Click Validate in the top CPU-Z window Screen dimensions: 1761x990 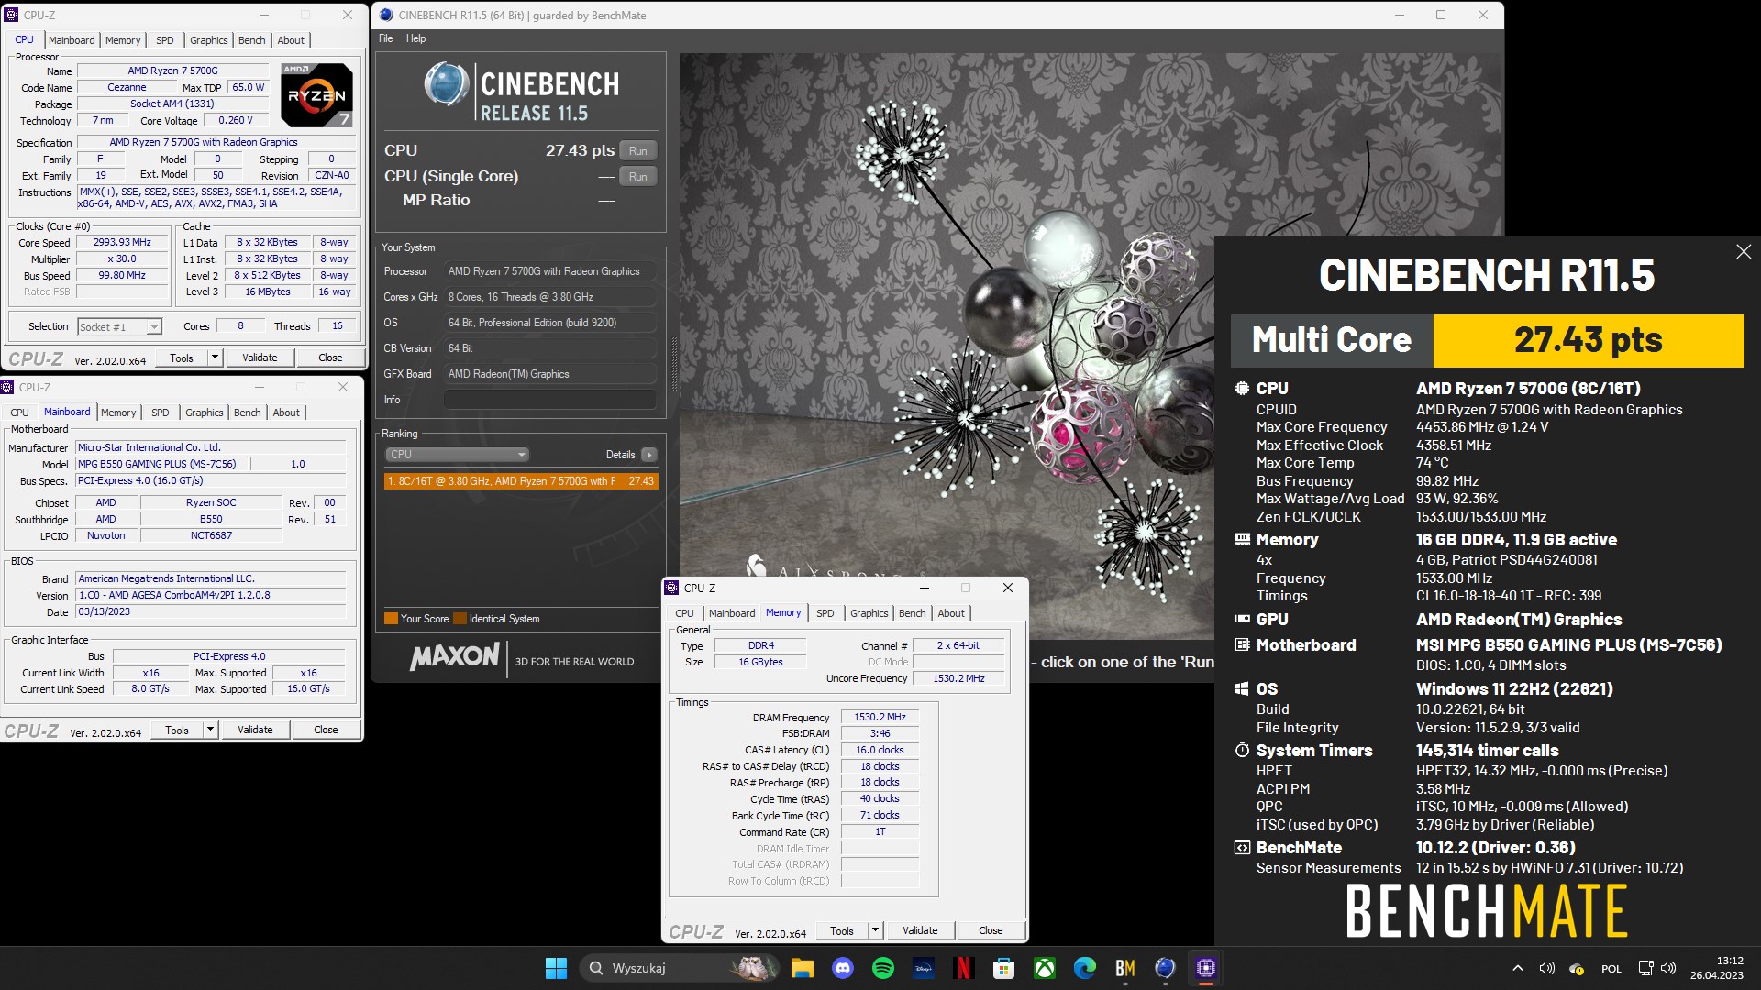(260, 357)
